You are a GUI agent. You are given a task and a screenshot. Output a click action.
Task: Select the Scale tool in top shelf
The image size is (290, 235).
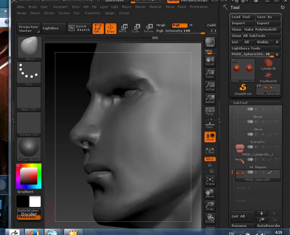pyautogui.click(x=136, y=28)
